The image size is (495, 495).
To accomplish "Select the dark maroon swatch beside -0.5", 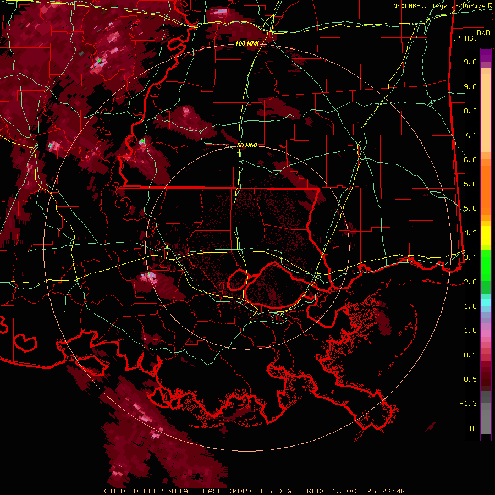I will [x=486, y=379].
